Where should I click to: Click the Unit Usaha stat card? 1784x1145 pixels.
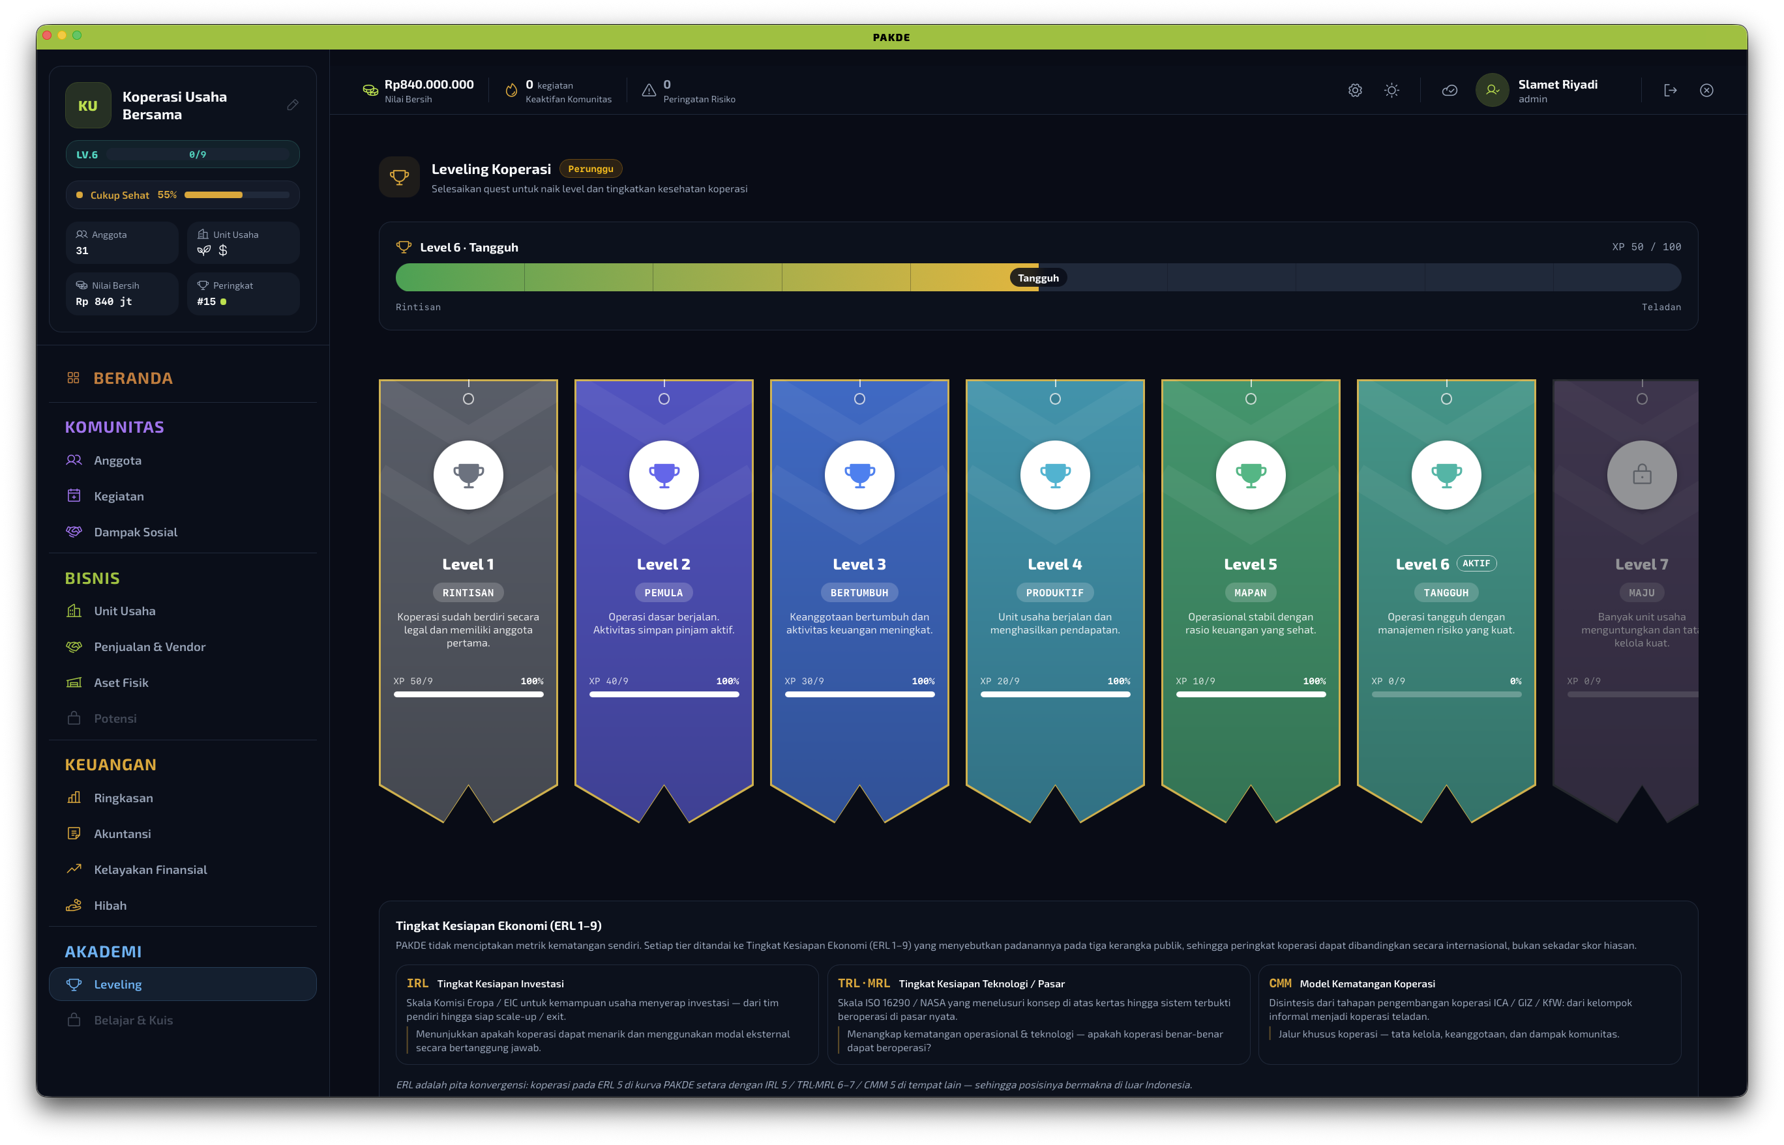[x=243, y=242]
